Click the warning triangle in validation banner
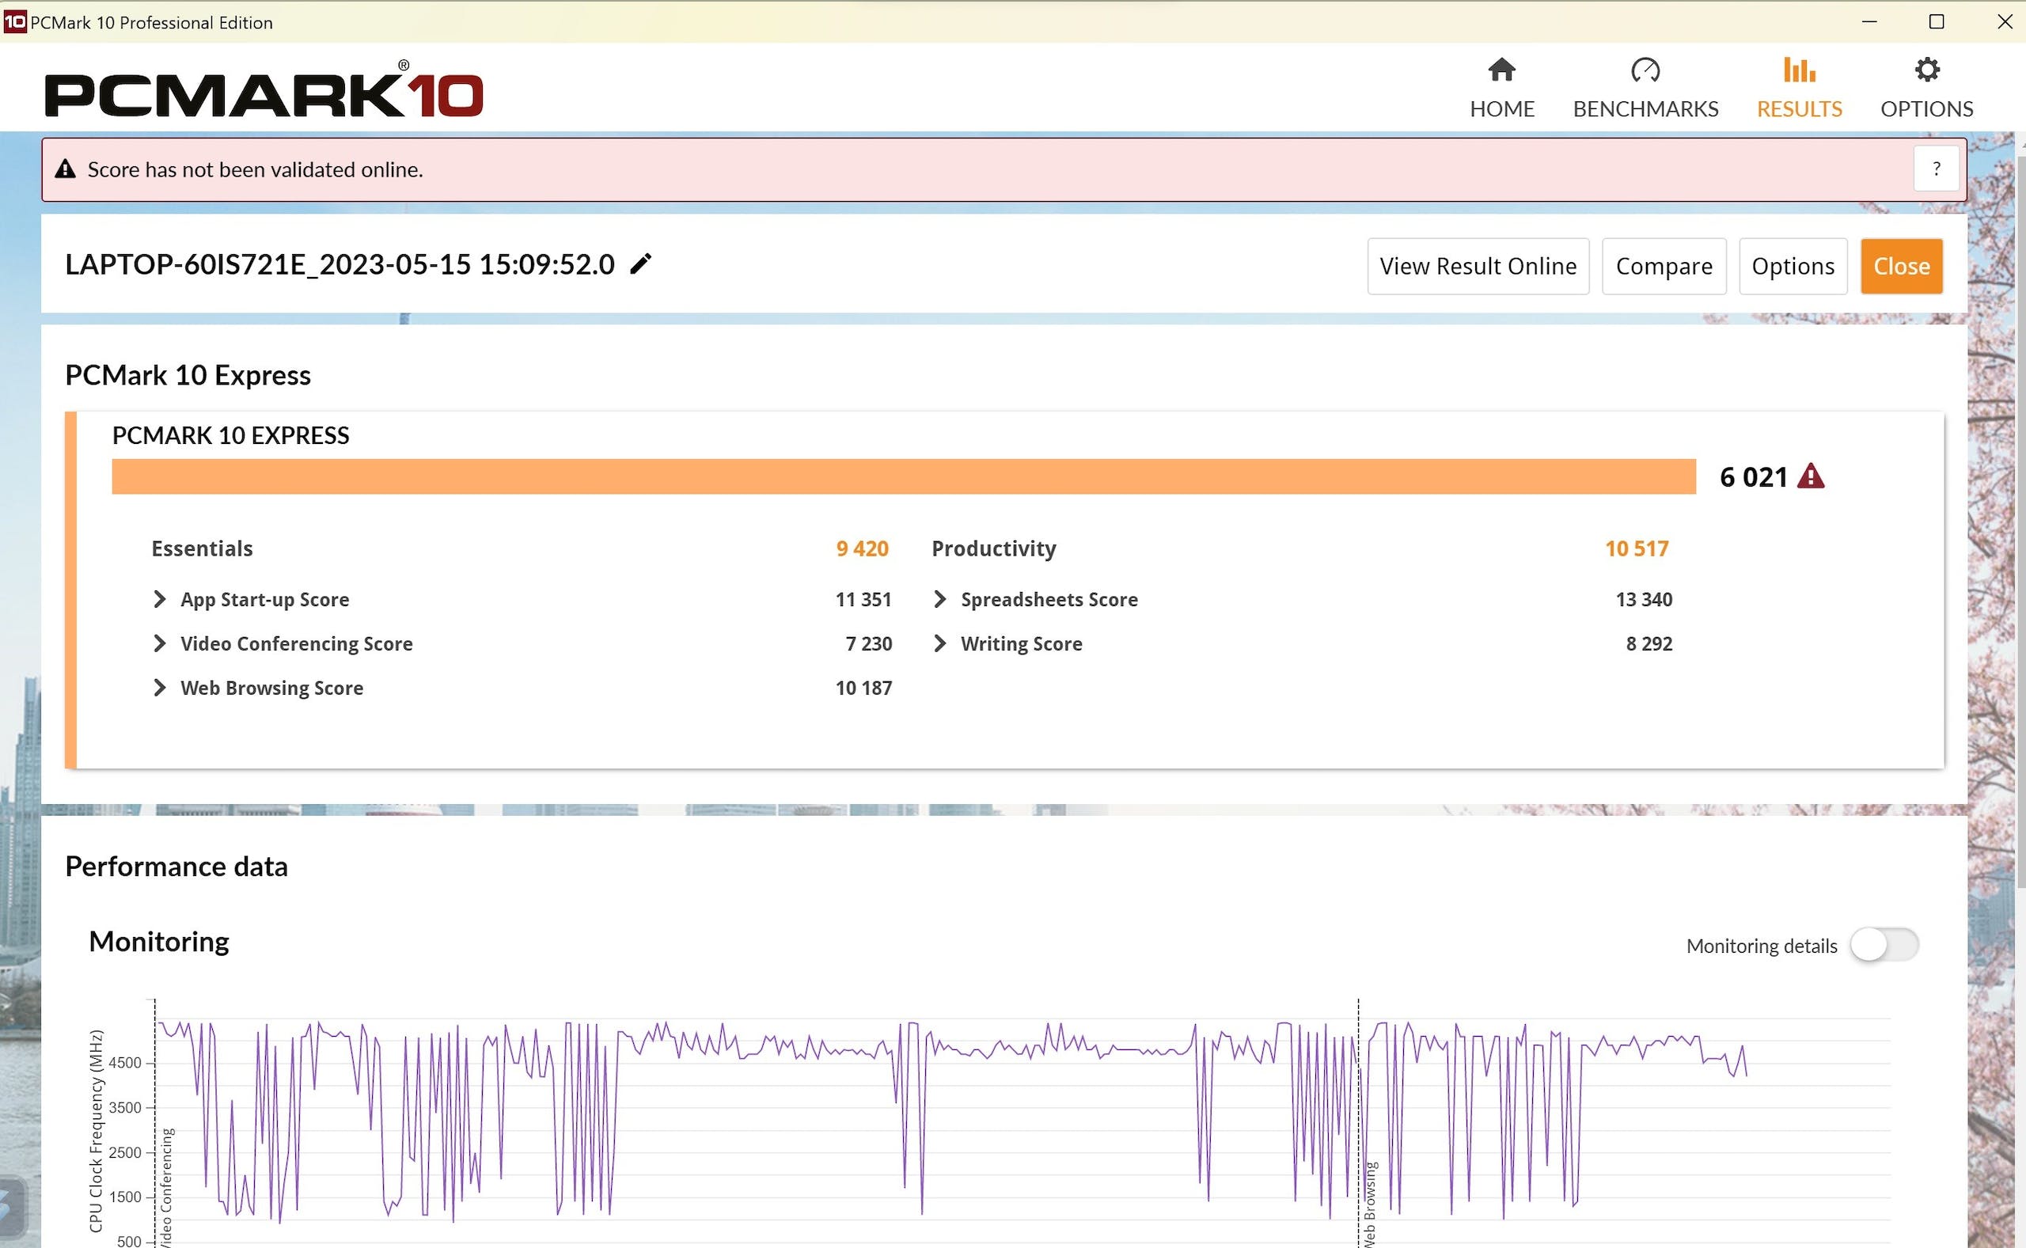2026x1248 pixels. click(65, 169)
